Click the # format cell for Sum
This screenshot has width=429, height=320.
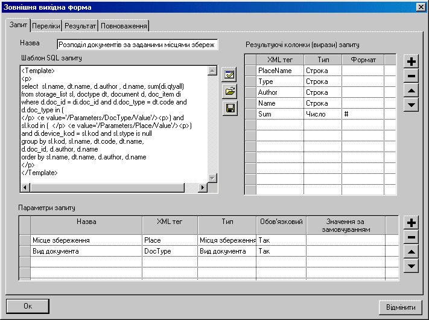[x=363, y=114]
